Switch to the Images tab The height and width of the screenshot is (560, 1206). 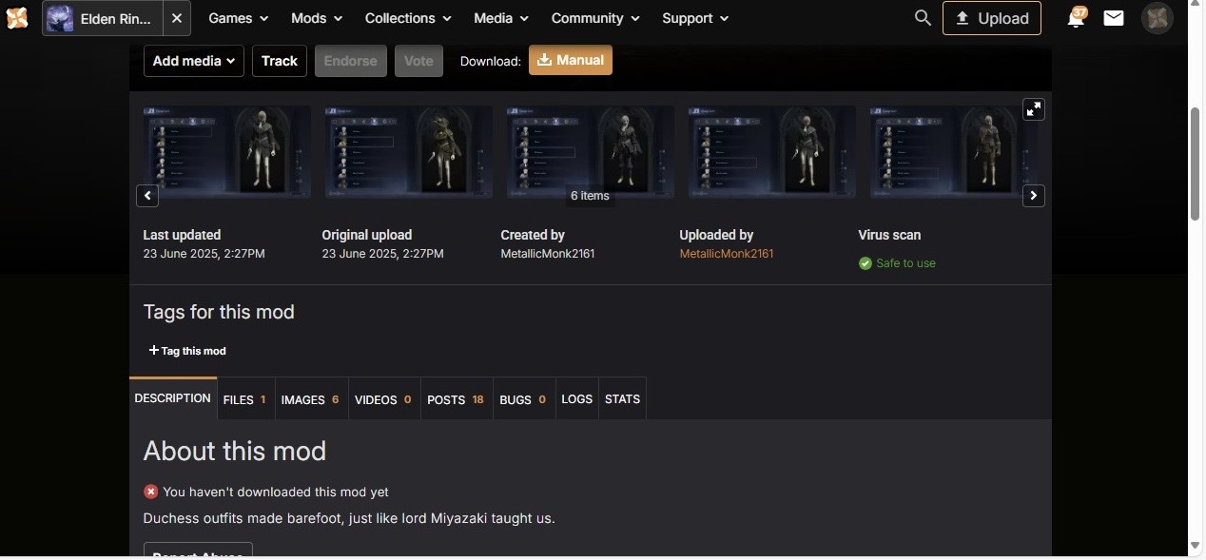click(x=310, y=399)
